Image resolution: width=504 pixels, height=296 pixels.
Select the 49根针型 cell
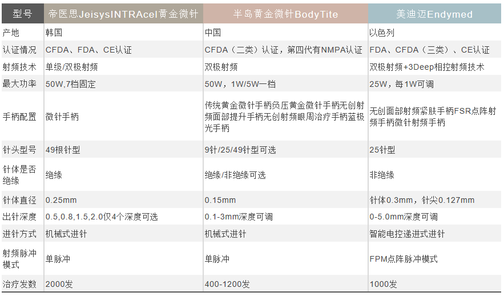[123, 150]
